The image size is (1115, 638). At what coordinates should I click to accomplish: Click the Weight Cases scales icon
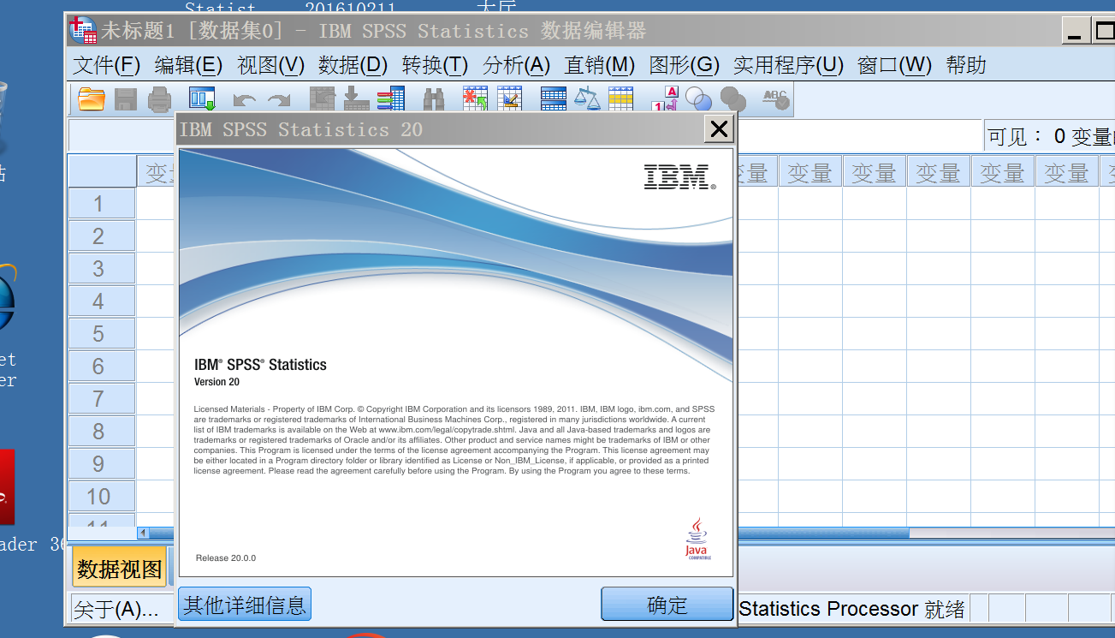point(587,99)
